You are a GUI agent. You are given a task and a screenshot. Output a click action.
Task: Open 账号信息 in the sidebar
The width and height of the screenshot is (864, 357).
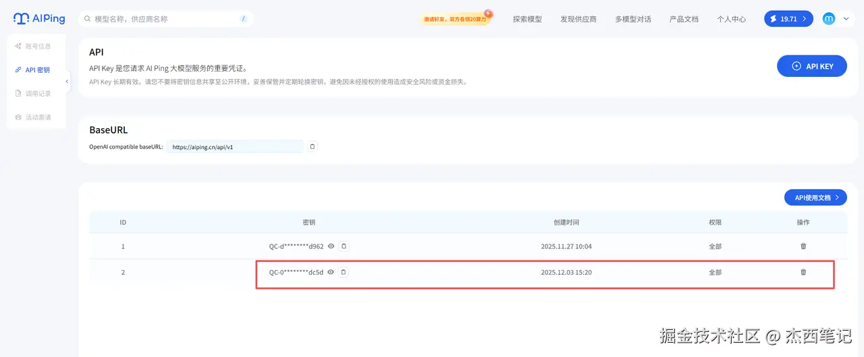[33, 47]
